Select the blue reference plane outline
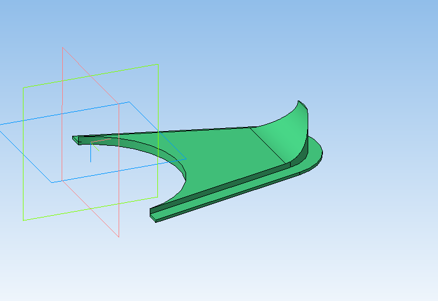The height and width of the screenshot is (301, 438). 92,142
